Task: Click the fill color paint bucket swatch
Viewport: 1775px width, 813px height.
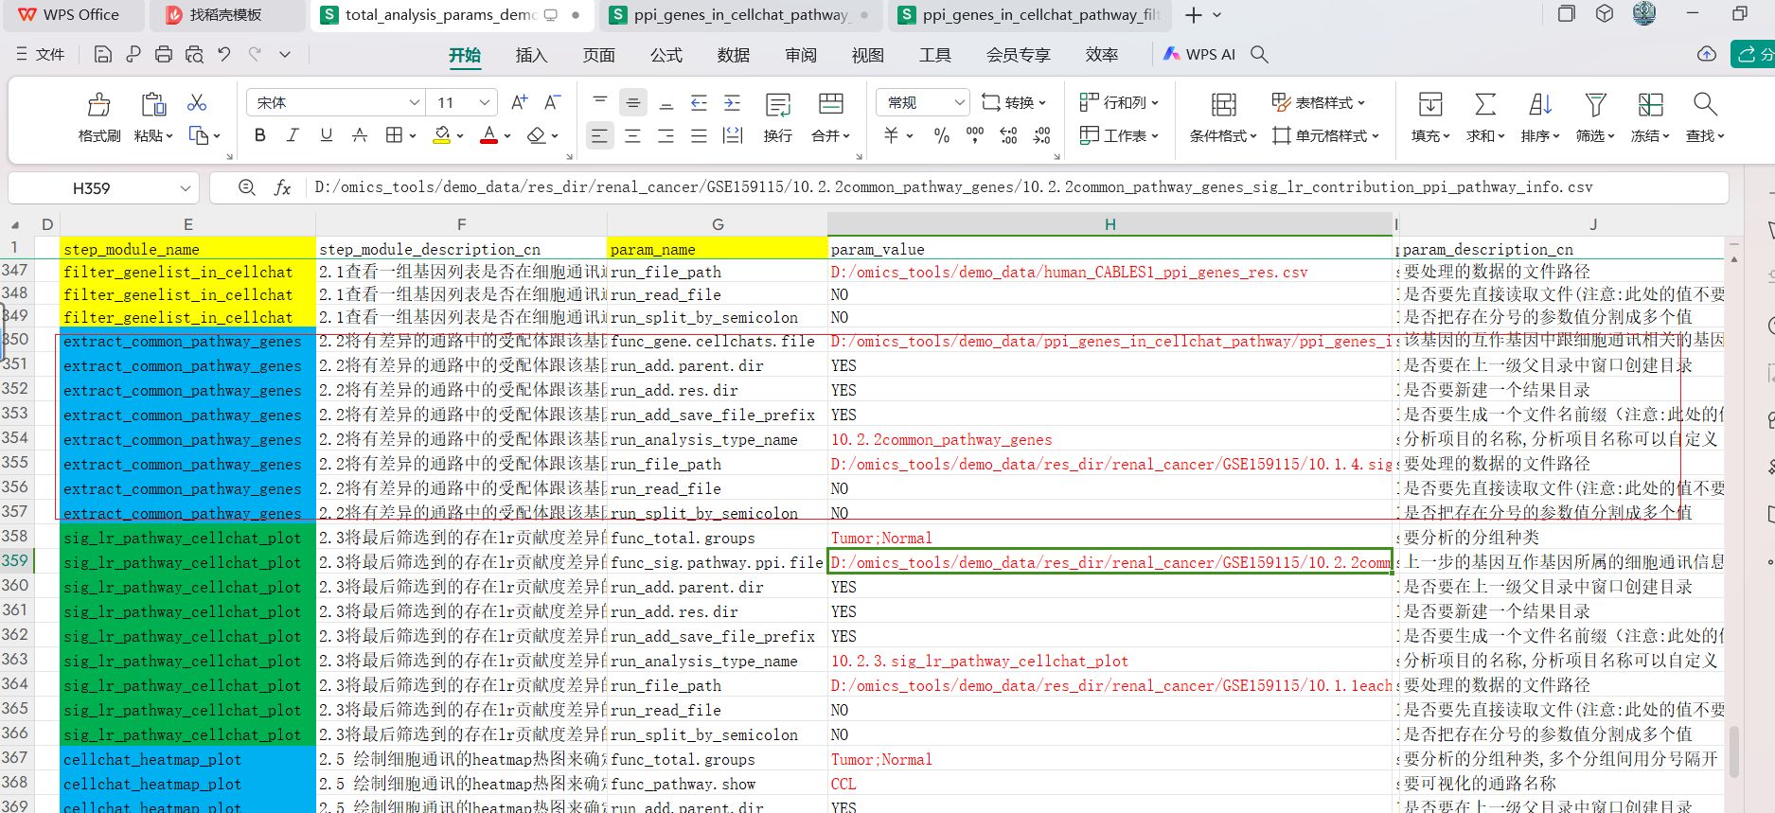Action: (441, 135)
